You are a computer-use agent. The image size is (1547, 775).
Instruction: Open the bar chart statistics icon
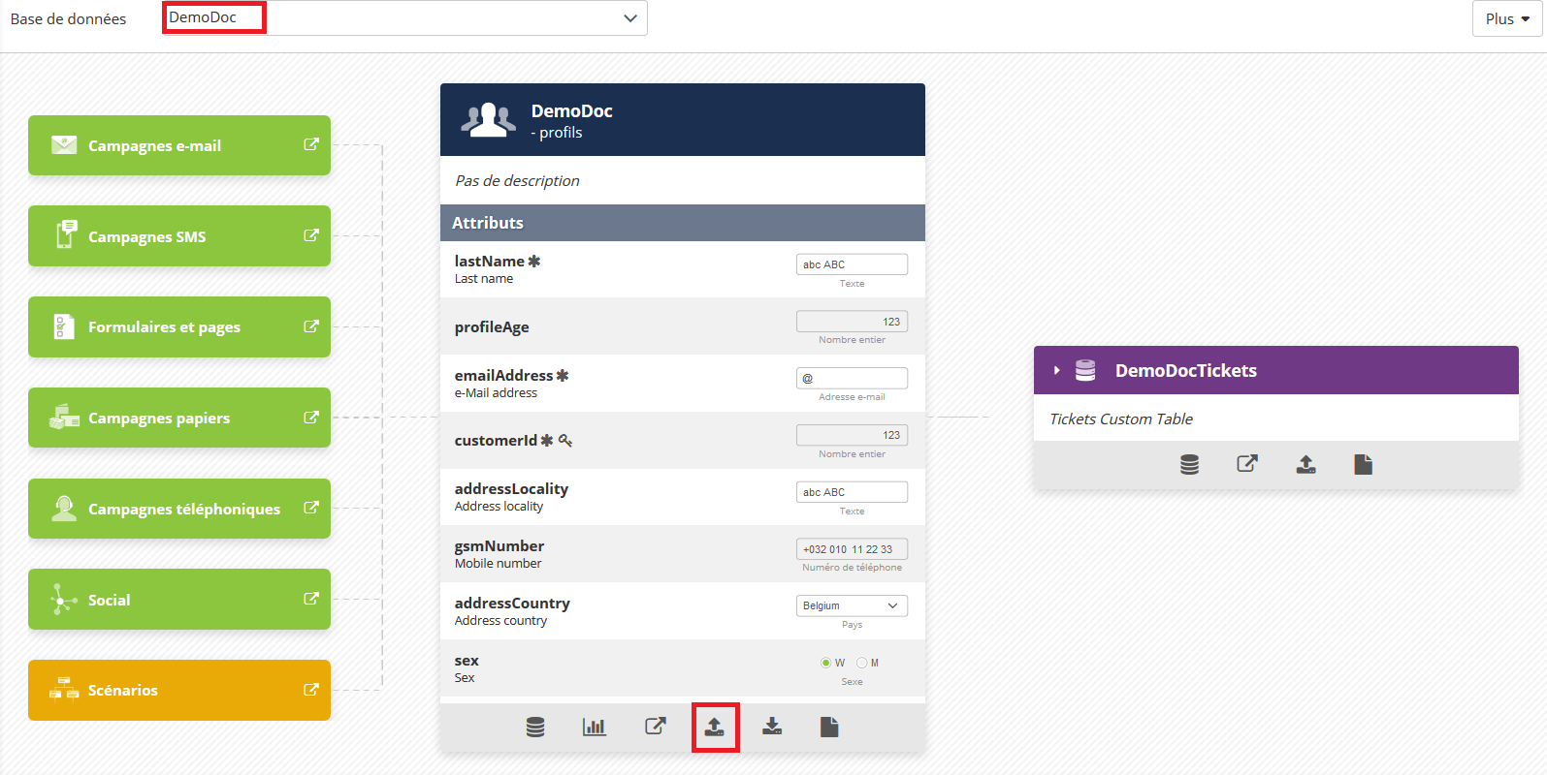594,727
